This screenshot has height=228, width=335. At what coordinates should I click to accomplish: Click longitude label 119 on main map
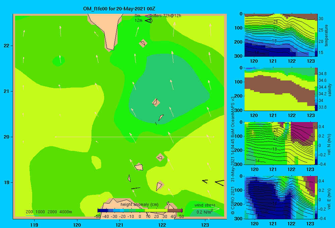(x=34, y=225)
